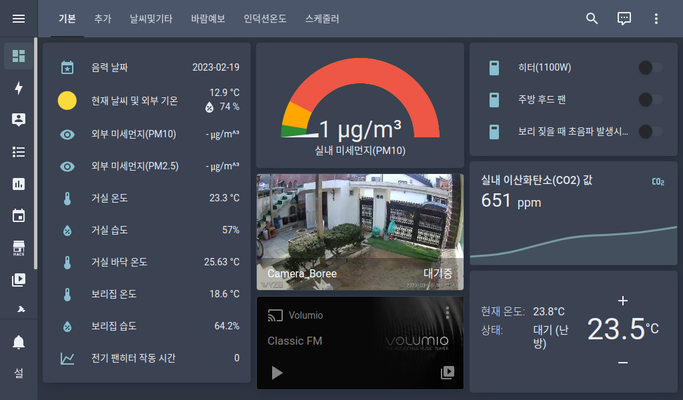Click the 거실 온도 value 23.3 °C
The image size is (683, 400).
click(x=224, y=198)
